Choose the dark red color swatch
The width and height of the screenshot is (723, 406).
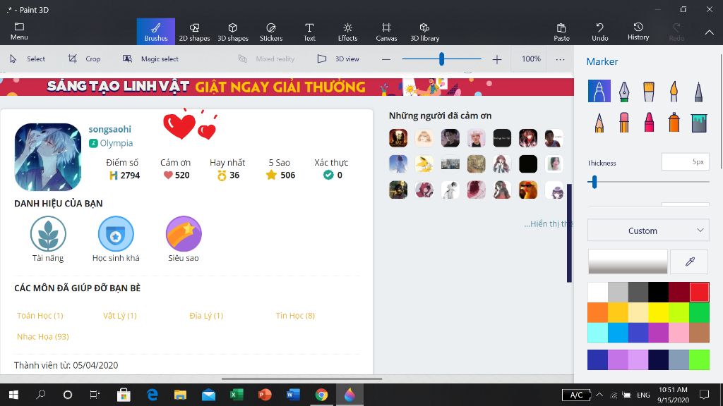pyautogui.click(x=679, y=292)
